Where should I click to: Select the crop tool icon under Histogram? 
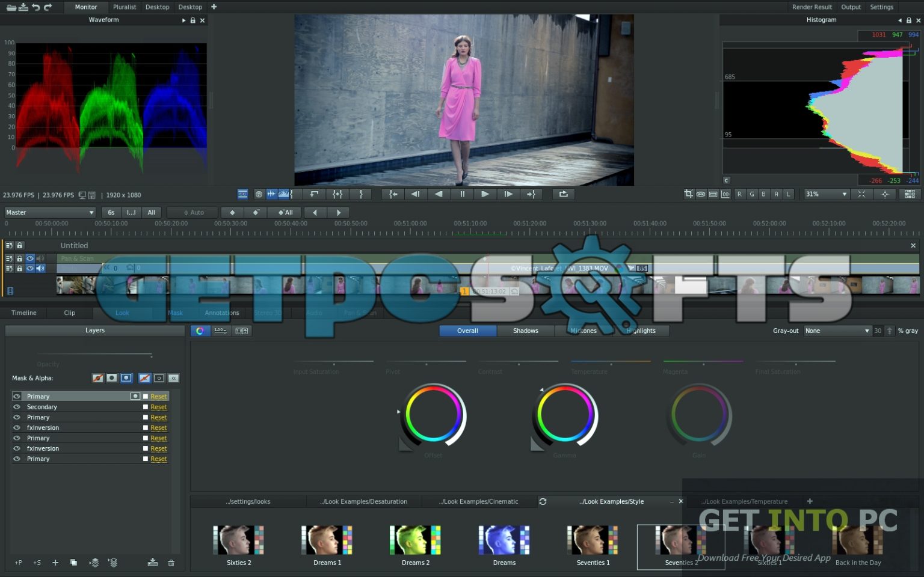click(688, 194)
